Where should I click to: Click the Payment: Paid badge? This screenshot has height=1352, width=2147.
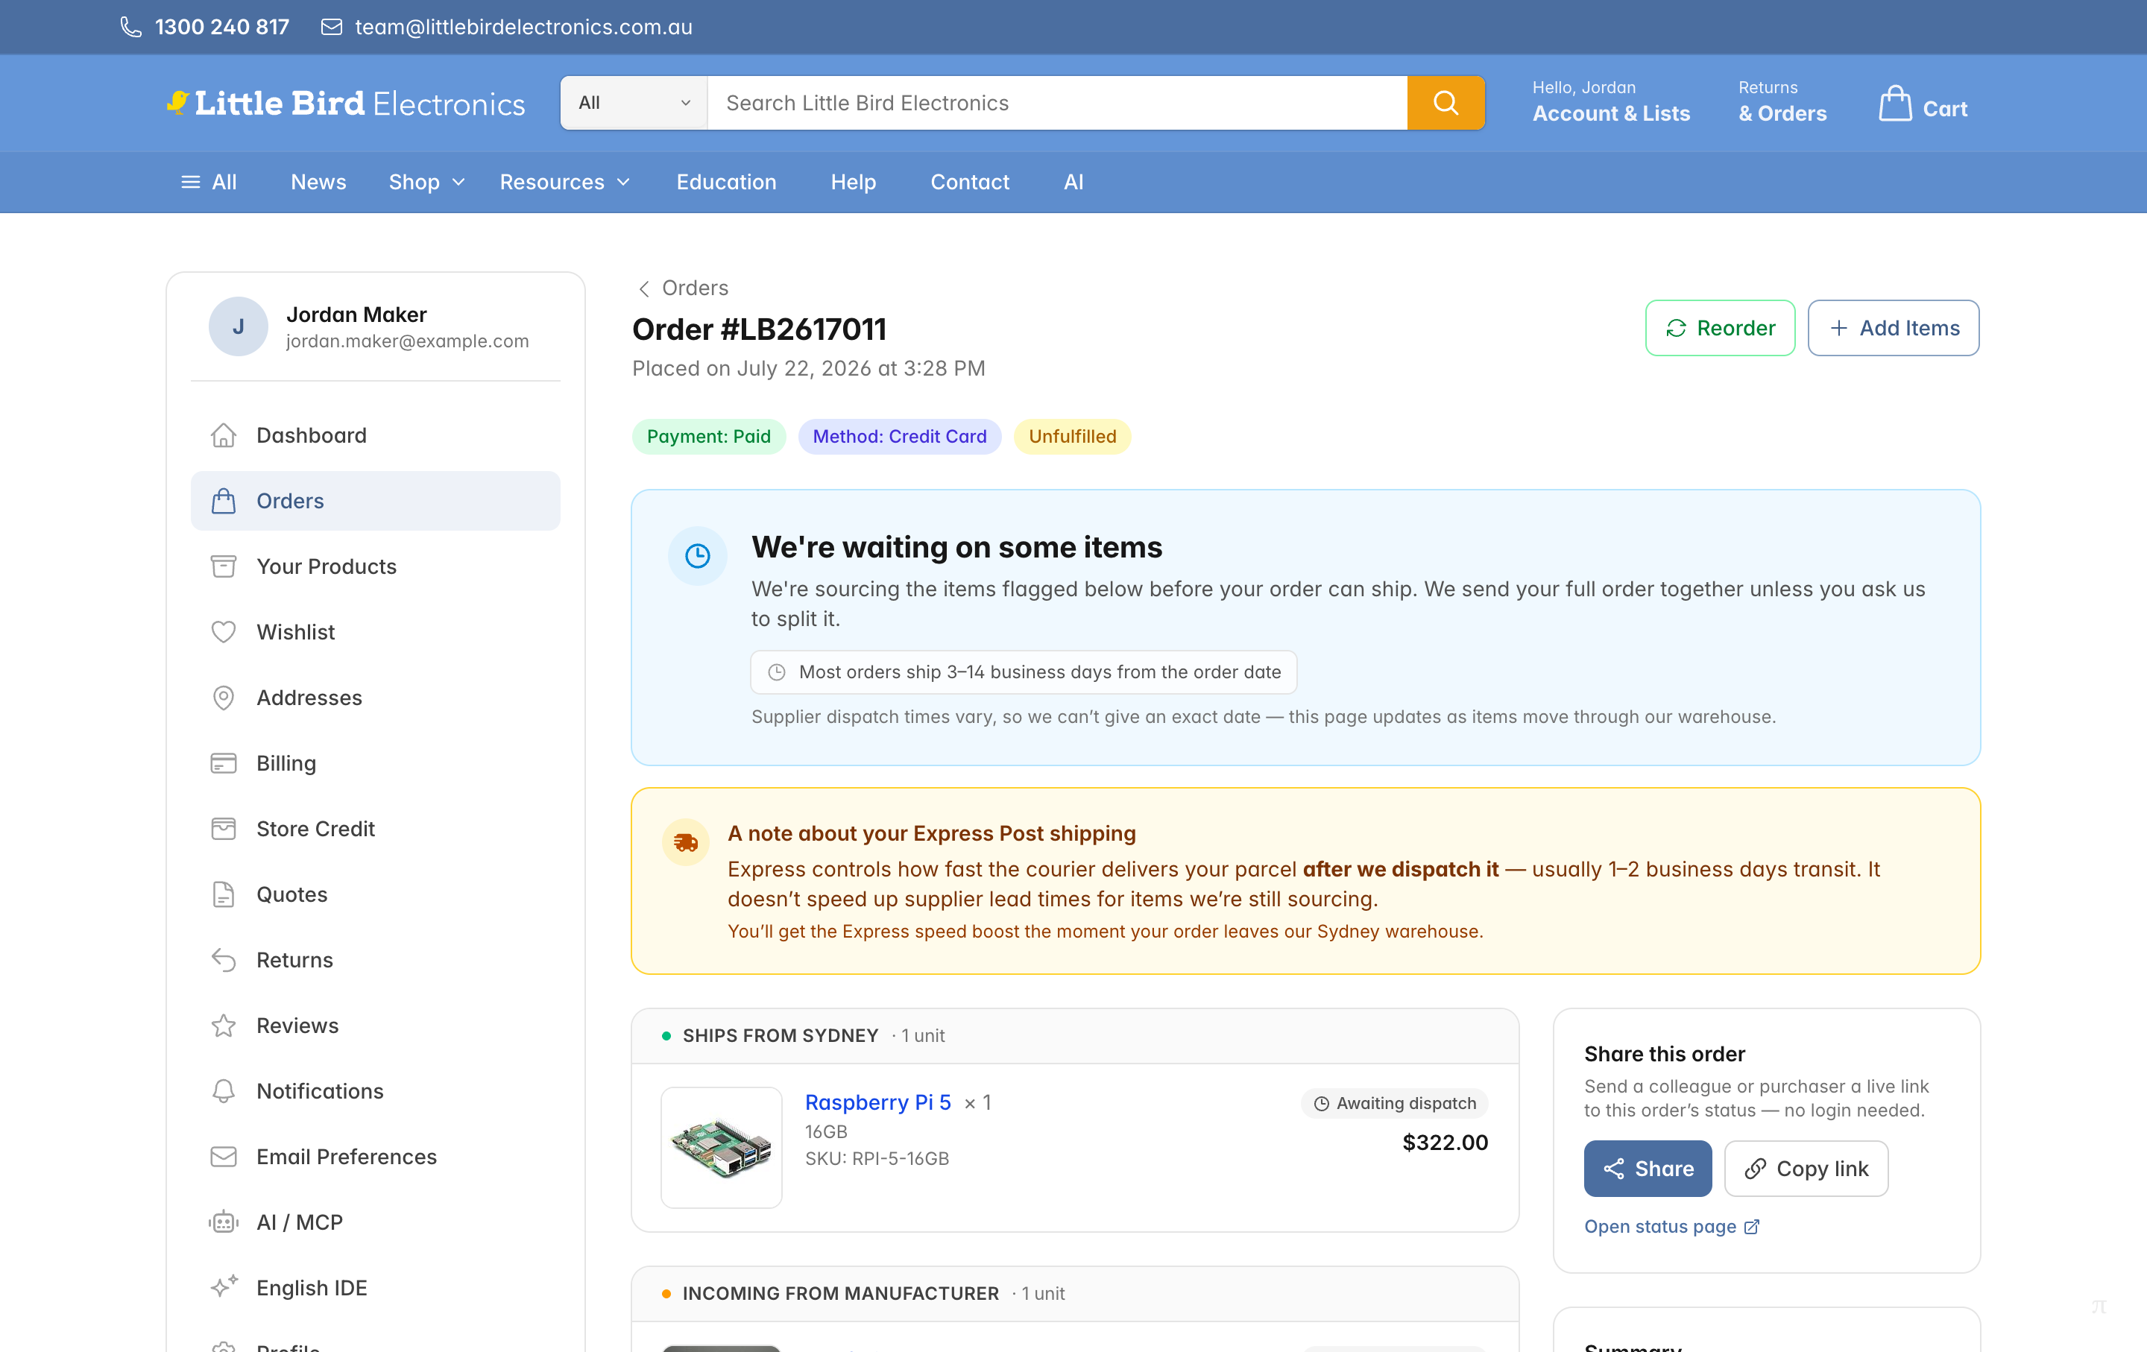(709, 437)
